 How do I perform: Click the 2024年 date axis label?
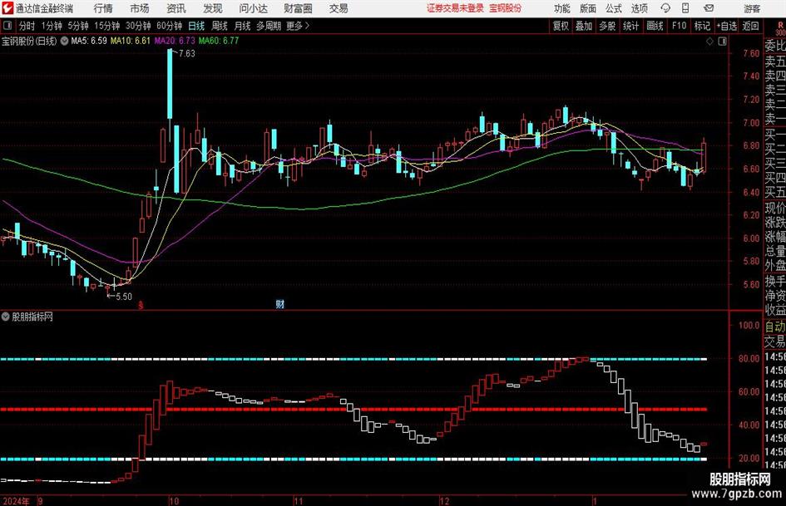click(17, 501)
